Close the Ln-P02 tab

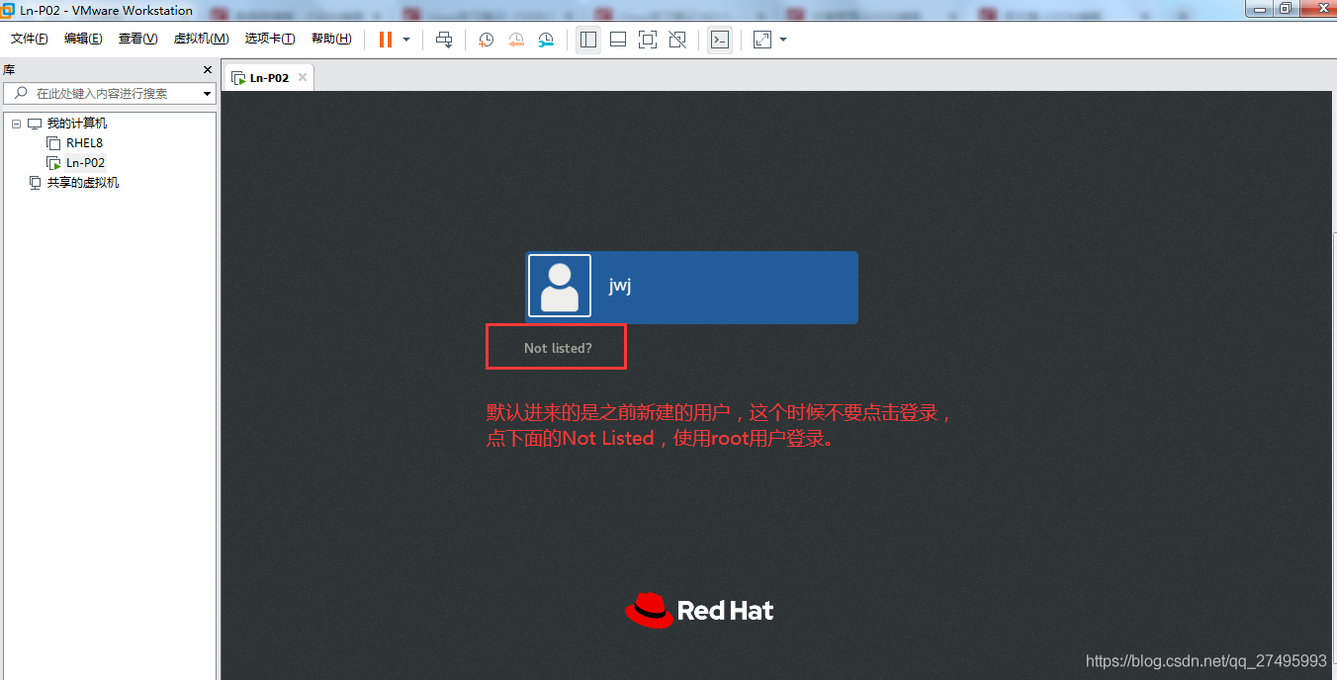(x=303, y=77)
